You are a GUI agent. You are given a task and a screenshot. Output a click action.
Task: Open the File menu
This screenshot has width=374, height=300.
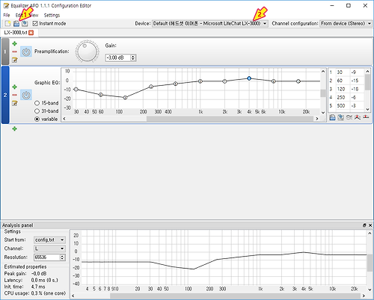tap(7, 15)
